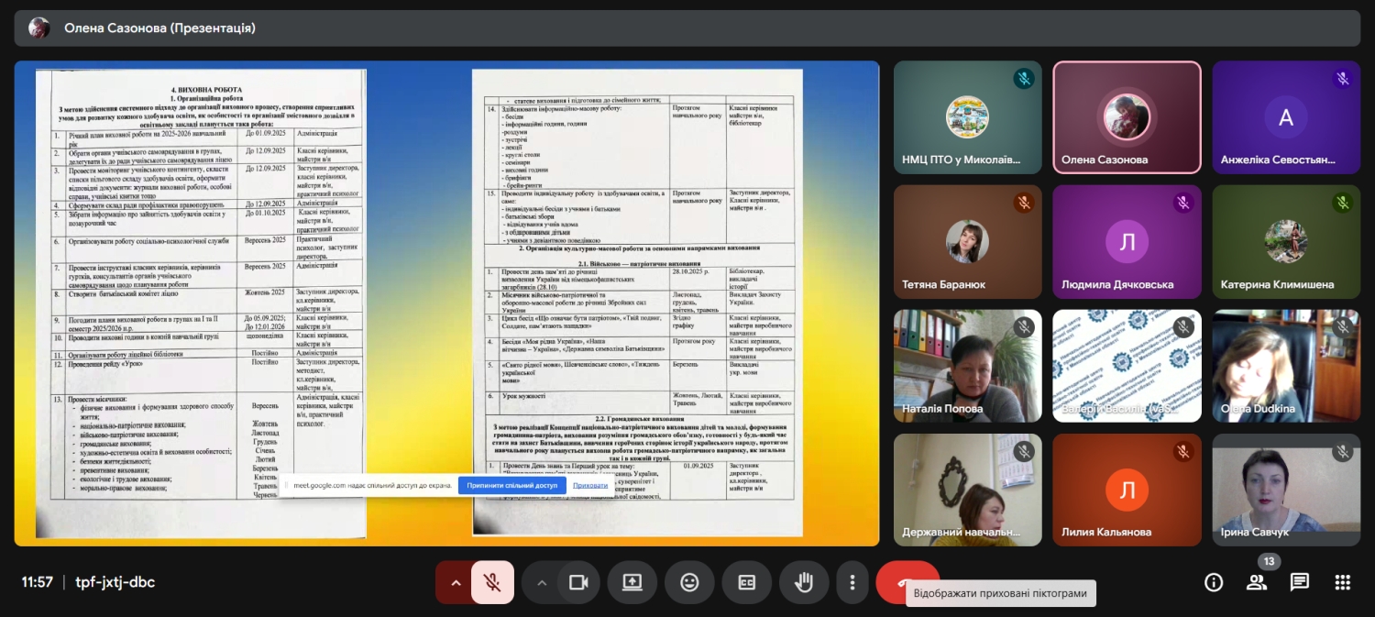This screenshot has width=1375, height=617.
Task: Toggle closed captions with the CC button
Action: (x=746, y=582)
